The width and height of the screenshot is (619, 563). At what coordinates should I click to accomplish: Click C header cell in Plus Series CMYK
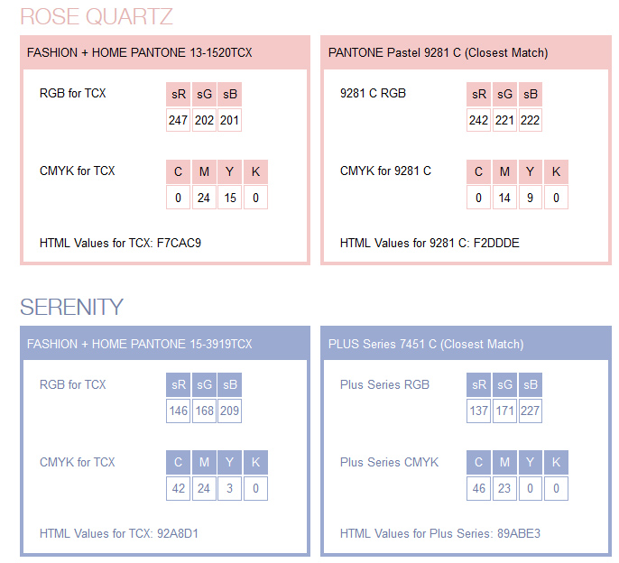tap(478, 462)
